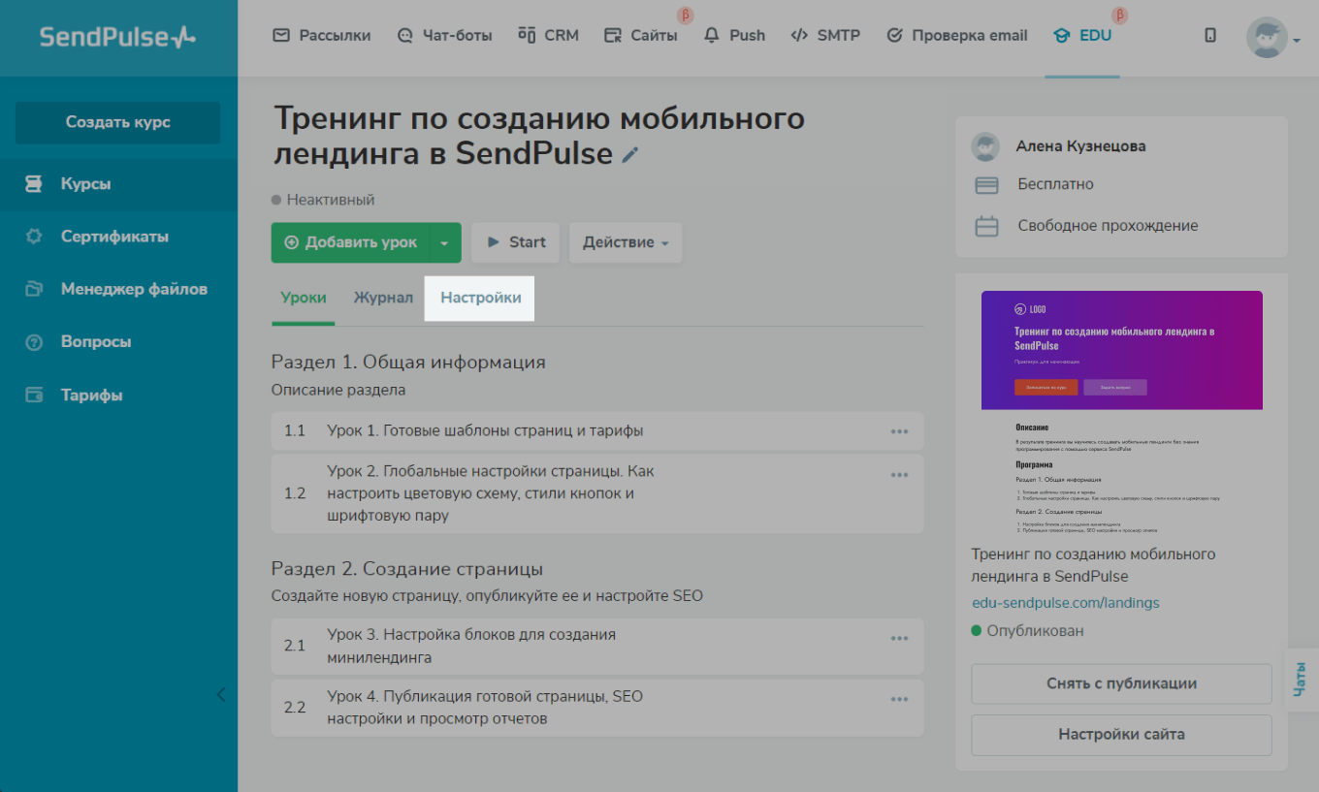This screenshot has width=1319, height=792.
Task: Open the user avatar account menu
Action: pyautogui.click(x=1272, y=37)
